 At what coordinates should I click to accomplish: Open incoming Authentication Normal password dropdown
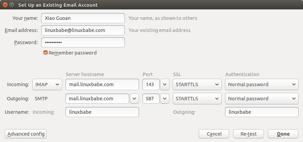261,84
